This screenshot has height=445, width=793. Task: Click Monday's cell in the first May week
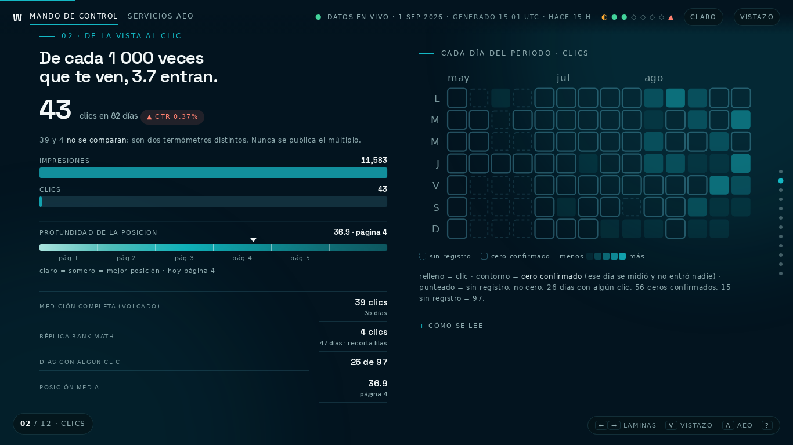coord(457,98)
